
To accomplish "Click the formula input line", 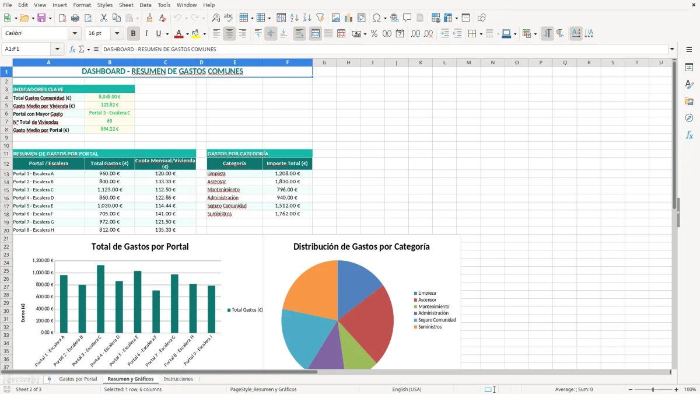I will [x=384, y=49].
